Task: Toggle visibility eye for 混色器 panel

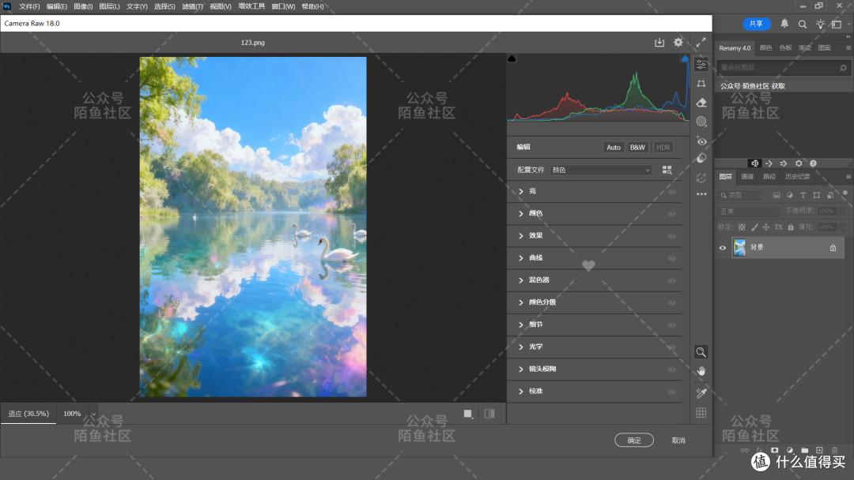Action: [x=671, y=281]
